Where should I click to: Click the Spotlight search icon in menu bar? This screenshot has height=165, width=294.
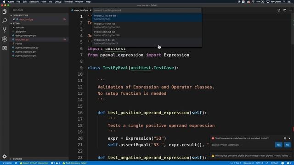coord(284,2)
